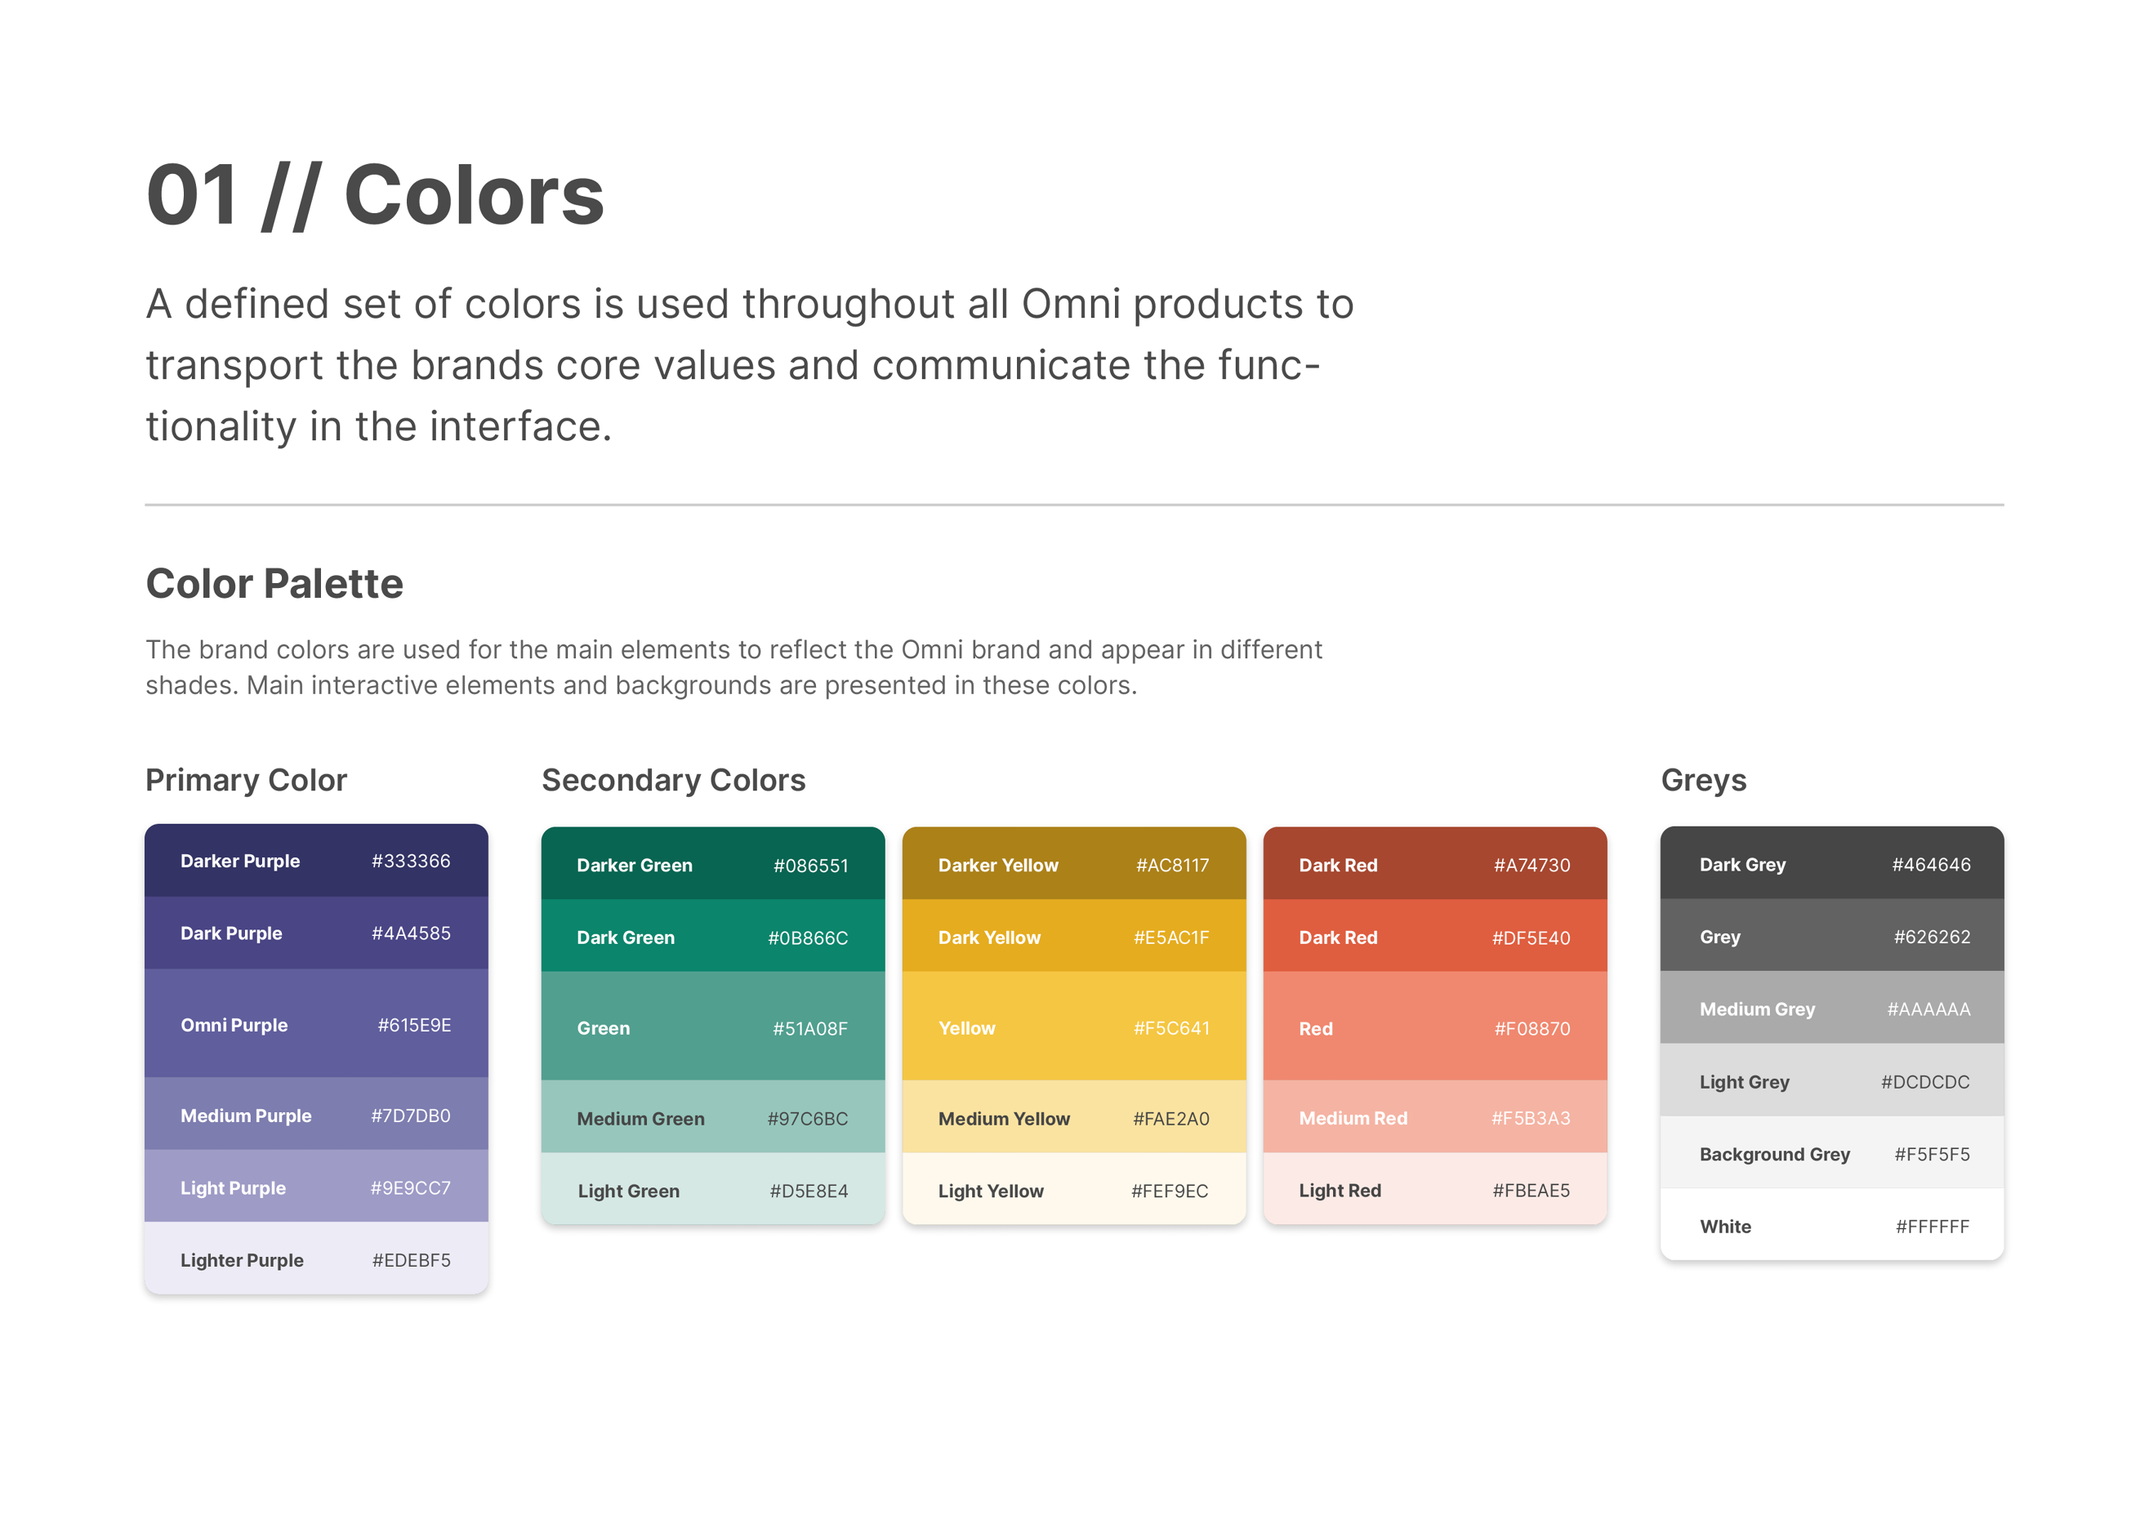The height and width of the screenshot is (1519, 2149).
Task: Click the Medium Red swatch row
Action: (x=1434, y=1117)
